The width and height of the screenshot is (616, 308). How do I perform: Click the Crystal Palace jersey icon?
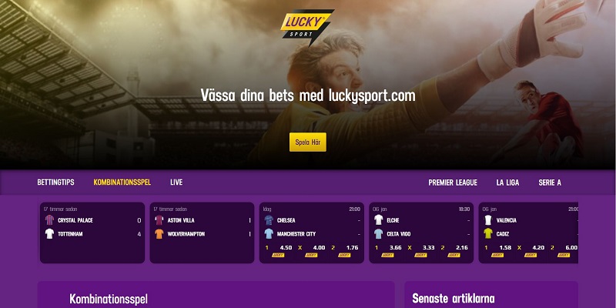click(x=49, y=220)
